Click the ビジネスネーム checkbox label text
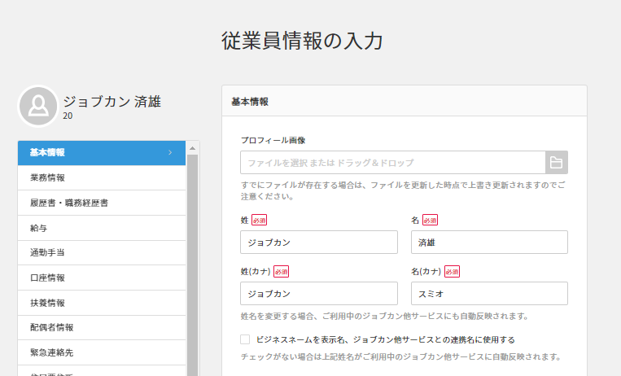Viewport: 621px width, 376px height. (x=386, y=339)
